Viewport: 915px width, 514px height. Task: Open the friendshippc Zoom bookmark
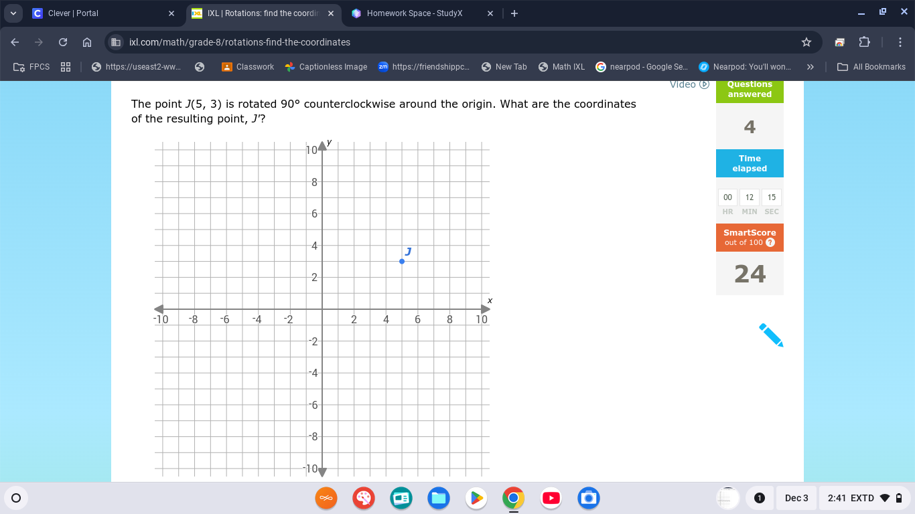424,67
